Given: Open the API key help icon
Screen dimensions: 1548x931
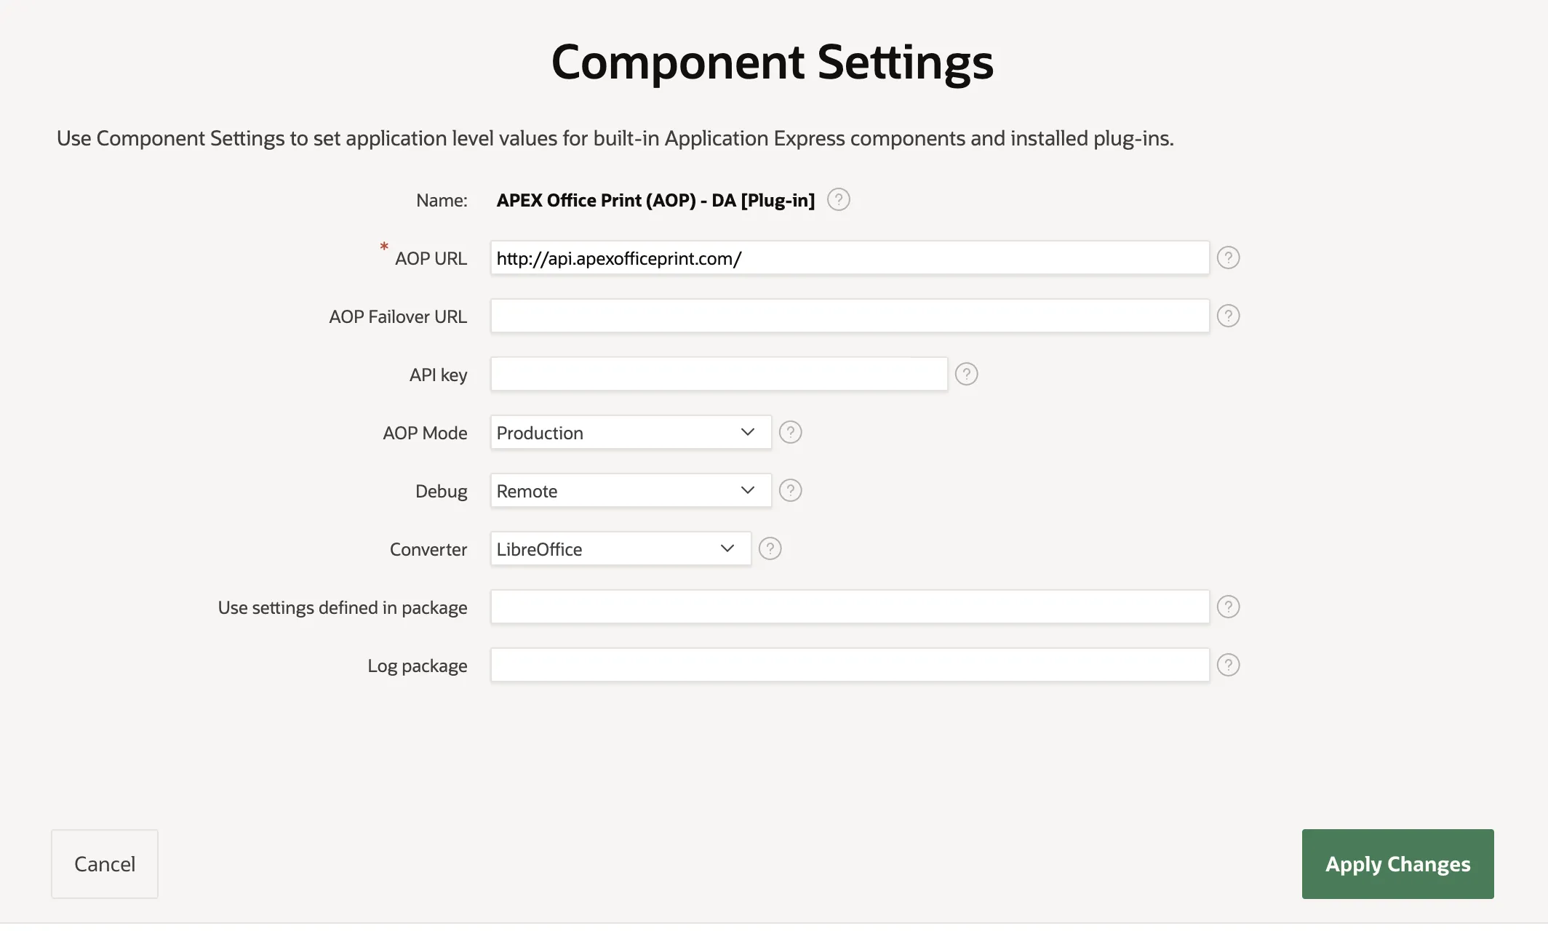Looking at the screenshot, I should tap(966, 374).
